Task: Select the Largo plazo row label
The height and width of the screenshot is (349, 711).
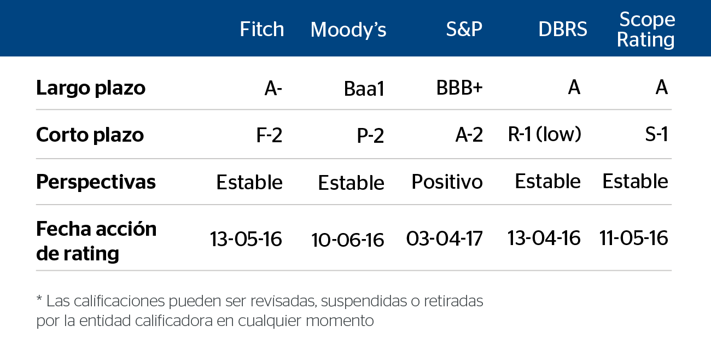Action: coord(91,88)
